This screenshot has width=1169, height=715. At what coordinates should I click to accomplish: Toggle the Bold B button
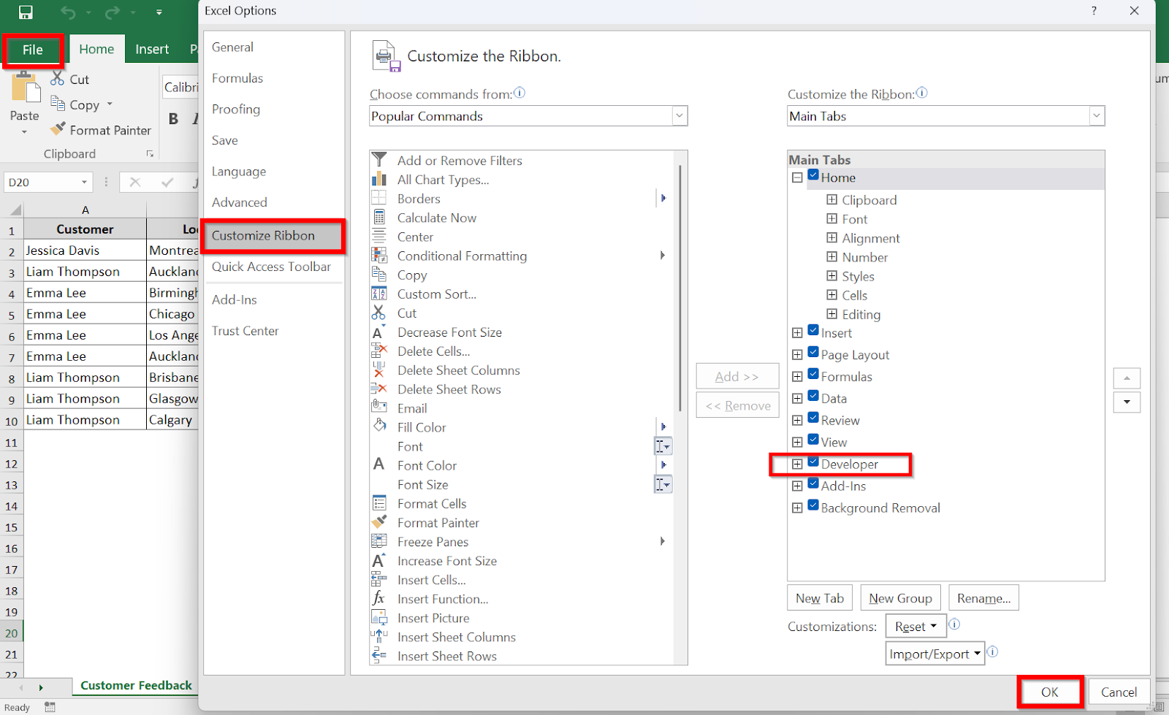point(174,119)
